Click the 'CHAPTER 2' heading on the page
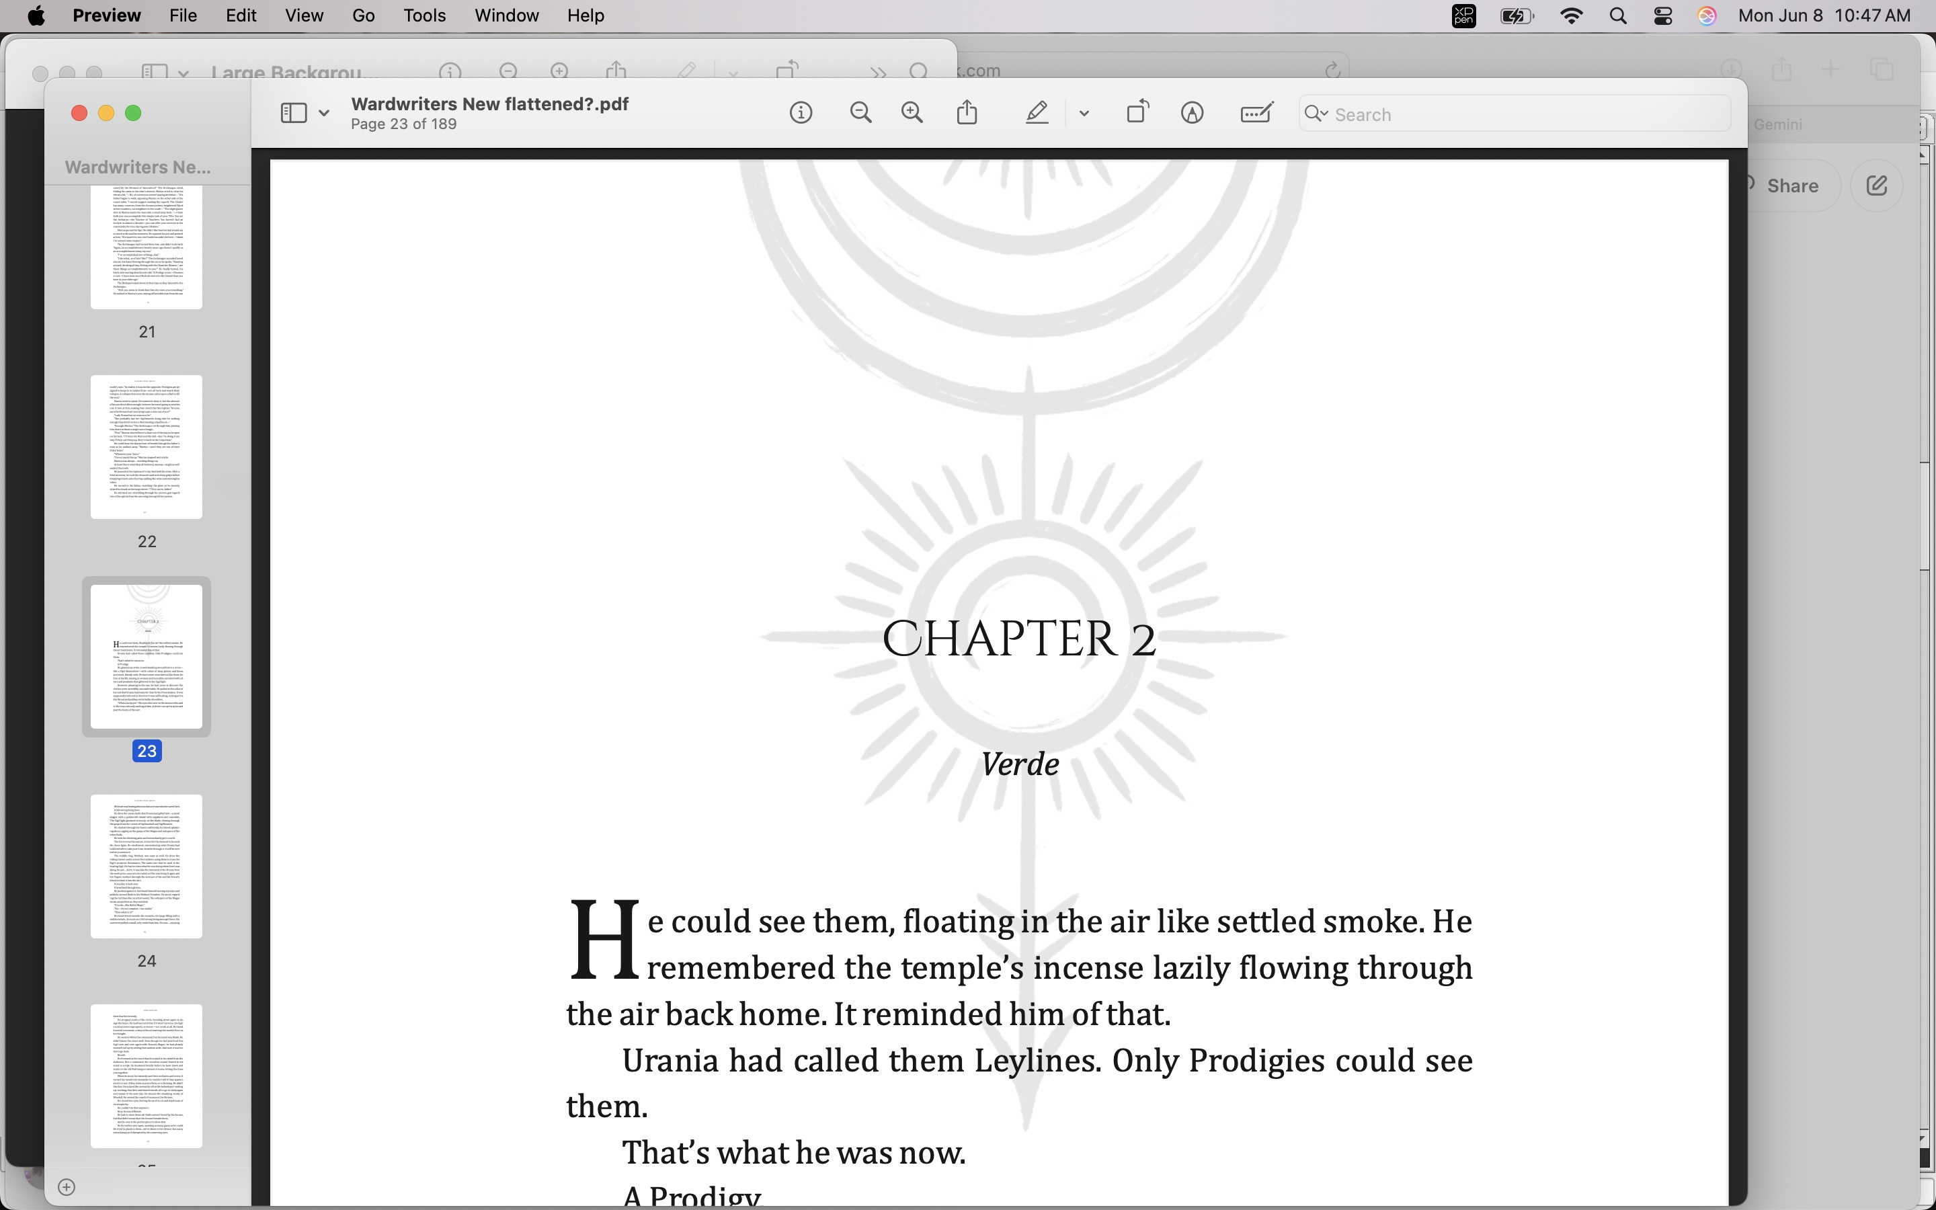This screenshot has width=1936, height=1210. (x=1019, y=639)
